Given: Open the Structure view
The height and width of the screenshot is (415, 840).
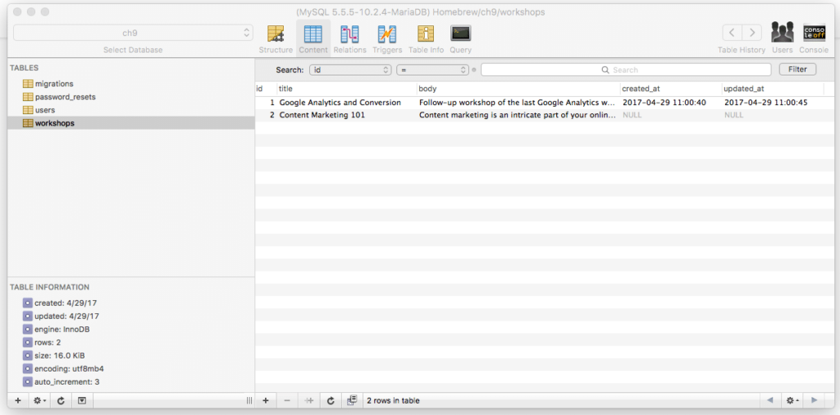Looking at the screenshot, I should pos(276,39).
